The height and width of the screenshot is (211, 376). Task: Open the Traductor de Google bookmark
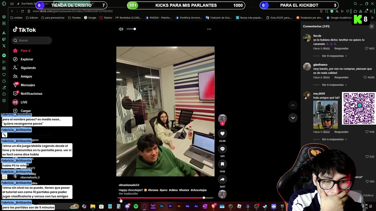(219, 18)
